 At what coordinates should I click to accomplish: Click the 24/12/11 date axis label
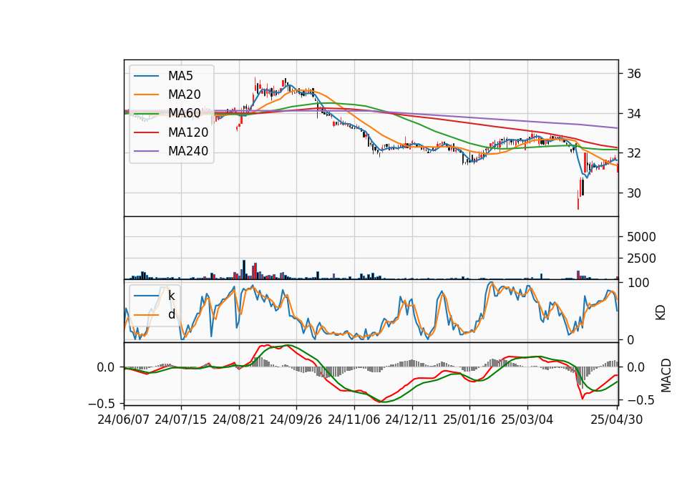(411, 420)
